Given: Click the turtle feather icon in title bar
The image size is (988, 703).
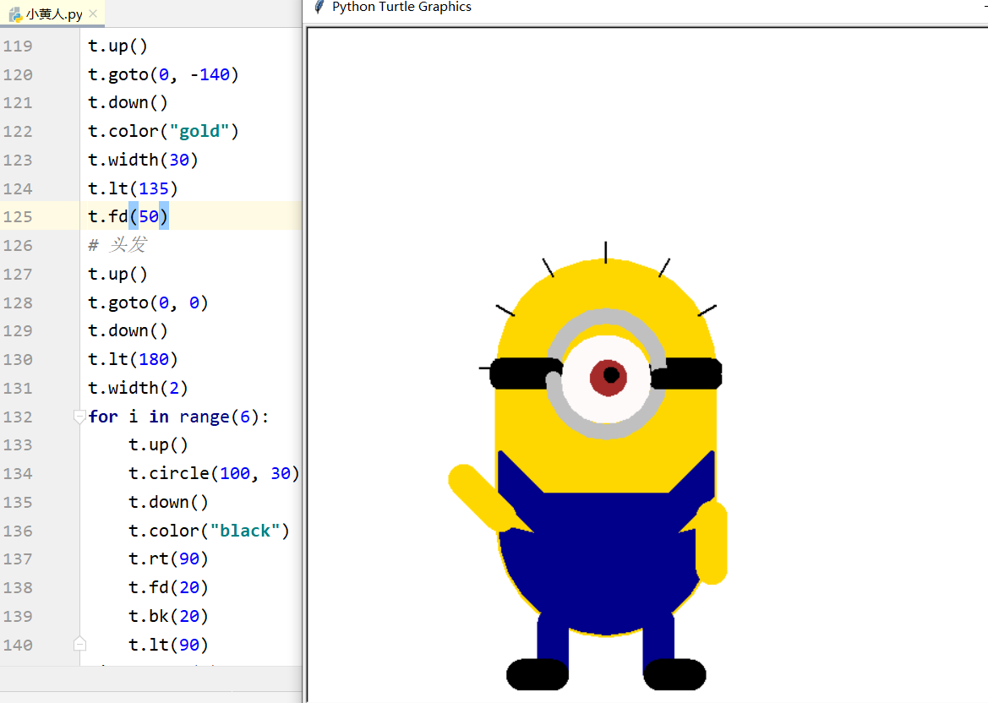Looking at the screenshot, I should [319, 7].
